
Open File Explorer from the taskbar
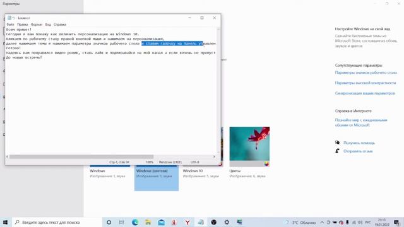tap(148, 222)
